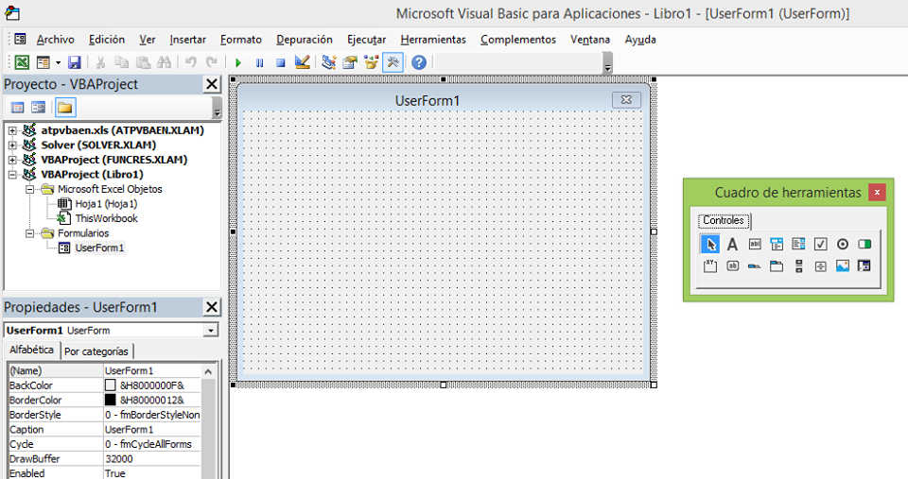Switch to the Alfabética properties tab
The height and width of the screenshot is (479, 908).
point(32,350)
